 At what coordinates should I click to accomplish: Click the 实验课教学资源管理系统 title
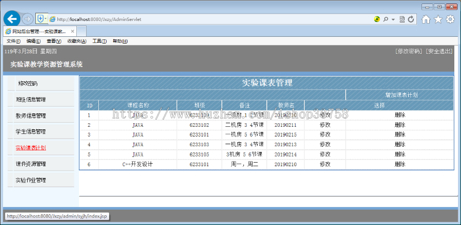(x=47, y=64)
